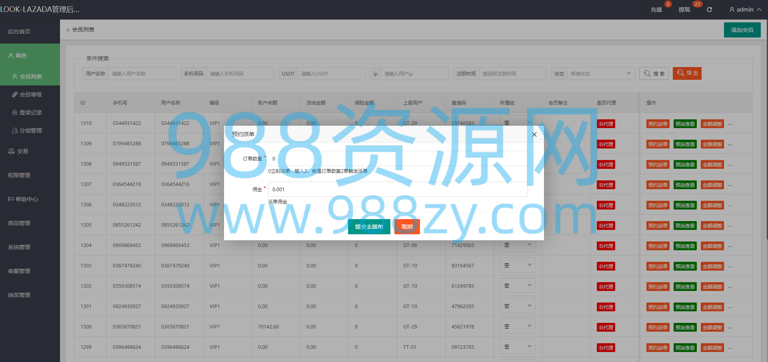
Task: Toggle 非代理 status for user 1304
Action: pyautogui.click(x=606, y=246)
